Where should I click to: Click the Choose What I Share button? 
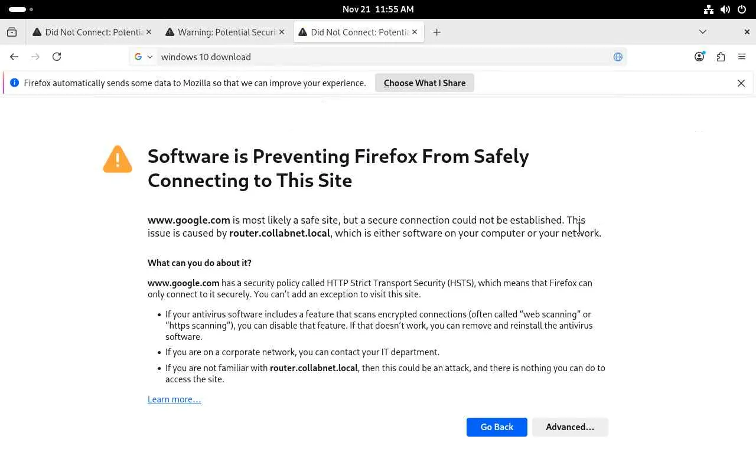425,83
